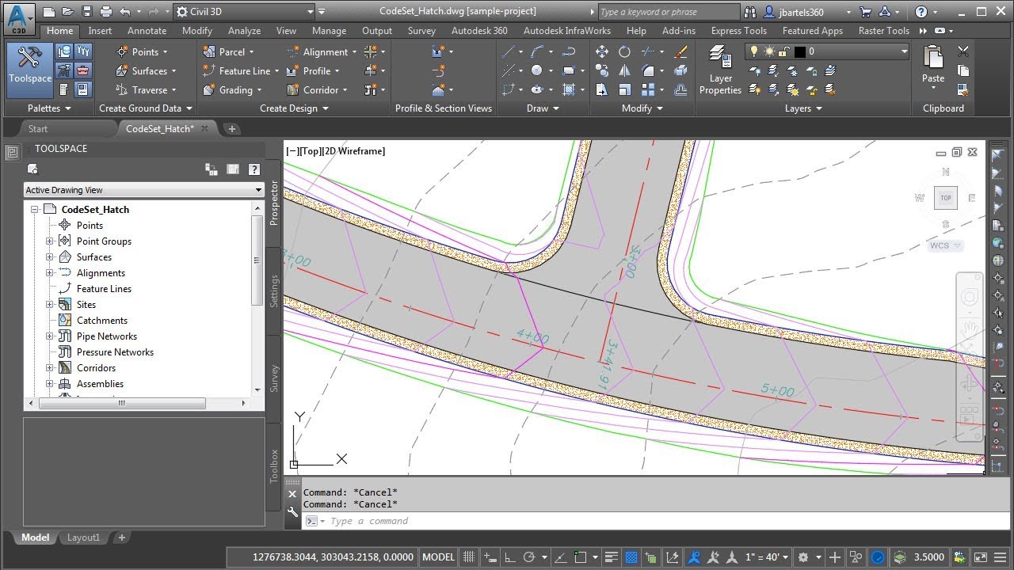Click the Match Properties brush icon
Screen dimensions: 1014x570
[963, 89]
